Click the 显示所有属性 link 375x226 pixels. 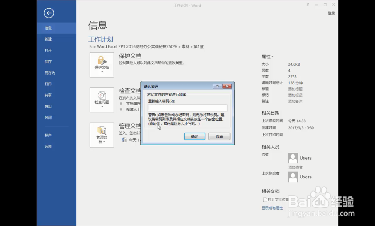[x=272, y=208]
